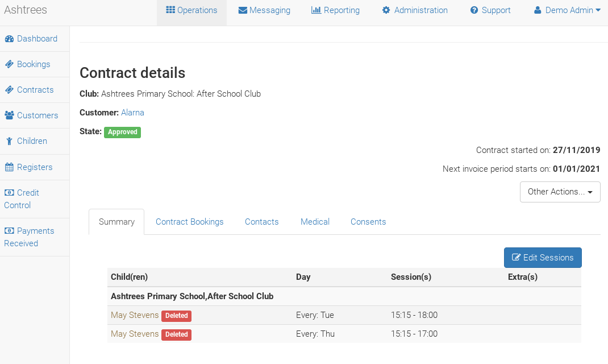The width and height of the screenshot is (608, 364).
Task: Switch to the Medical tab
Action: (315, 222)
